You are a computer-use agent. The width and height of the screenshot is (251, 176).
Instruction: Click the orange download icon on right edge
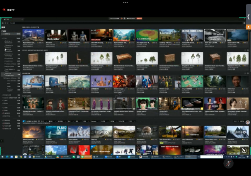(x=248, y=27)
